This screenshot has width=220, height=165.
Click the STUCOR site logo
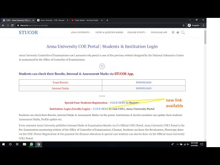click(28, 33)
